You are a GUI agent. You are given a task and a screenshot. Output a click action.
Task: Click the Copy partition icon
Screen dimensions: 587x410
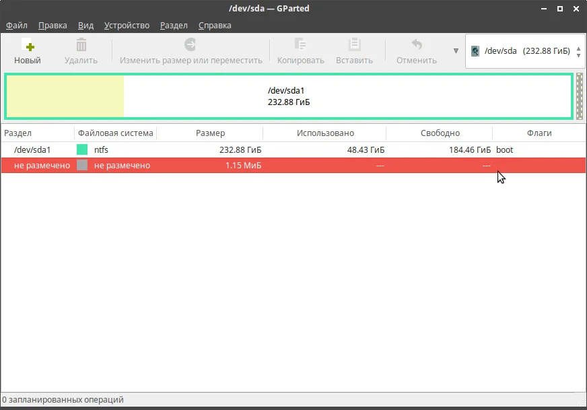pyautogui.click(x=300, y=44)
